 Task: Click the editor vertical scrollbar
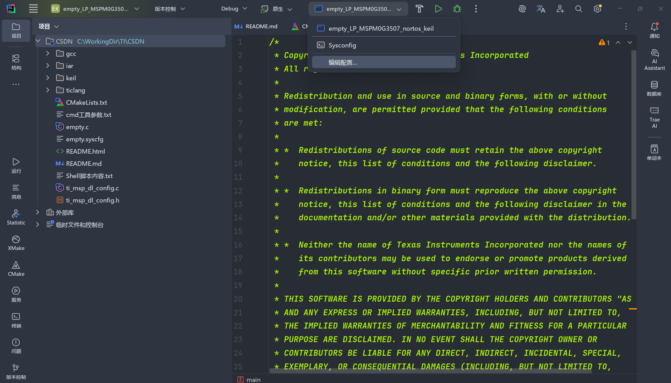(634, 134)
